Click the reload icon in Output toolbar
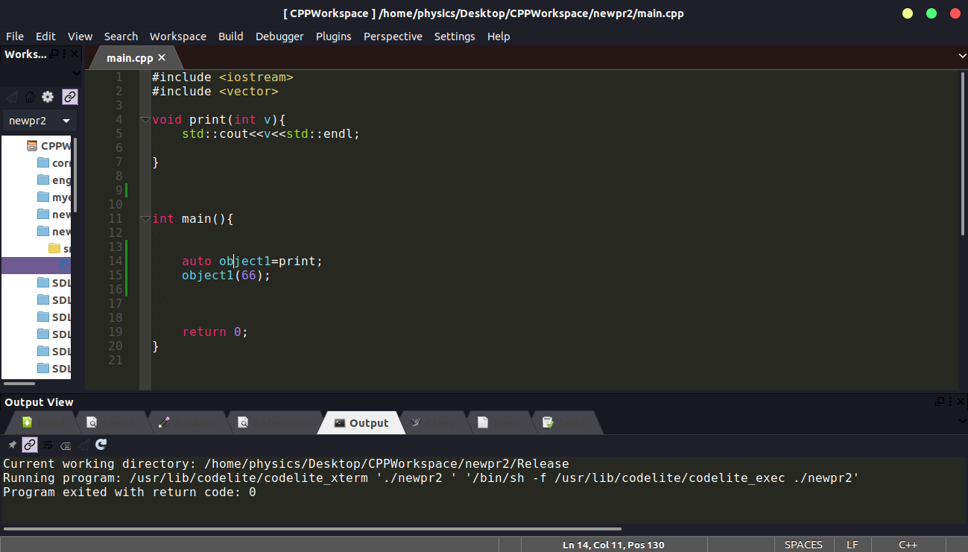The image size is (968, 552). click(x=101, y=445)
